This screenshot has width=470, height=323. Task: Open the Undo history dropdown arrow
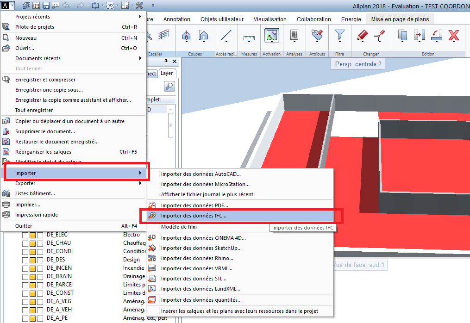pos(73,6)
